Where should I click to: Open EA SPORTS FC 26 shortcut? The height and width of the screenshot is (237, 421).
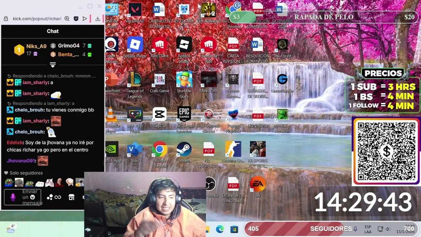point(258,155)
